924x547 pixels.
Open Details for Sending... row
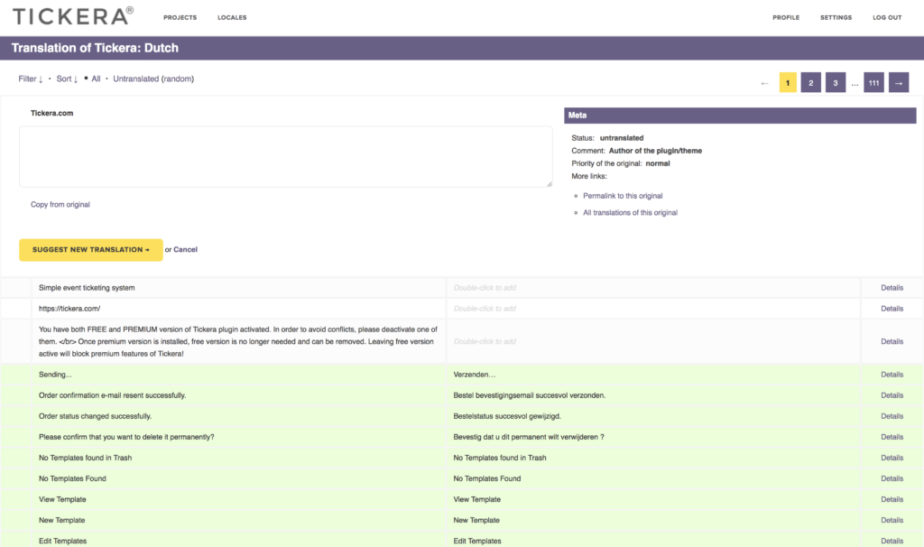point(892,375)
